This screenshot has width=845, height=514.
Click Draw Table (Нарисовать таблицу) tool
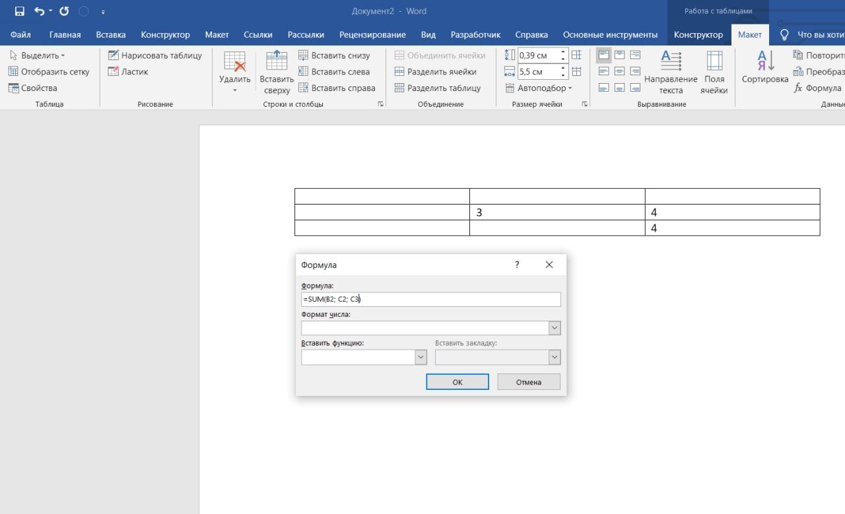pyautogui.click(x=155, y=55)
